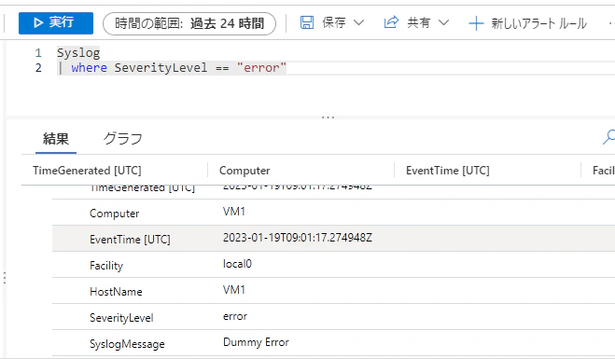Click the play triangle icon in 実行
The width and height of the screenshot is (615, 359).
(x=38, y=23)
